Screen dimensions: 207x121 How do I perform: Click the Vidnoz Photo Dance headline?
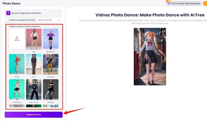point(150,15)
